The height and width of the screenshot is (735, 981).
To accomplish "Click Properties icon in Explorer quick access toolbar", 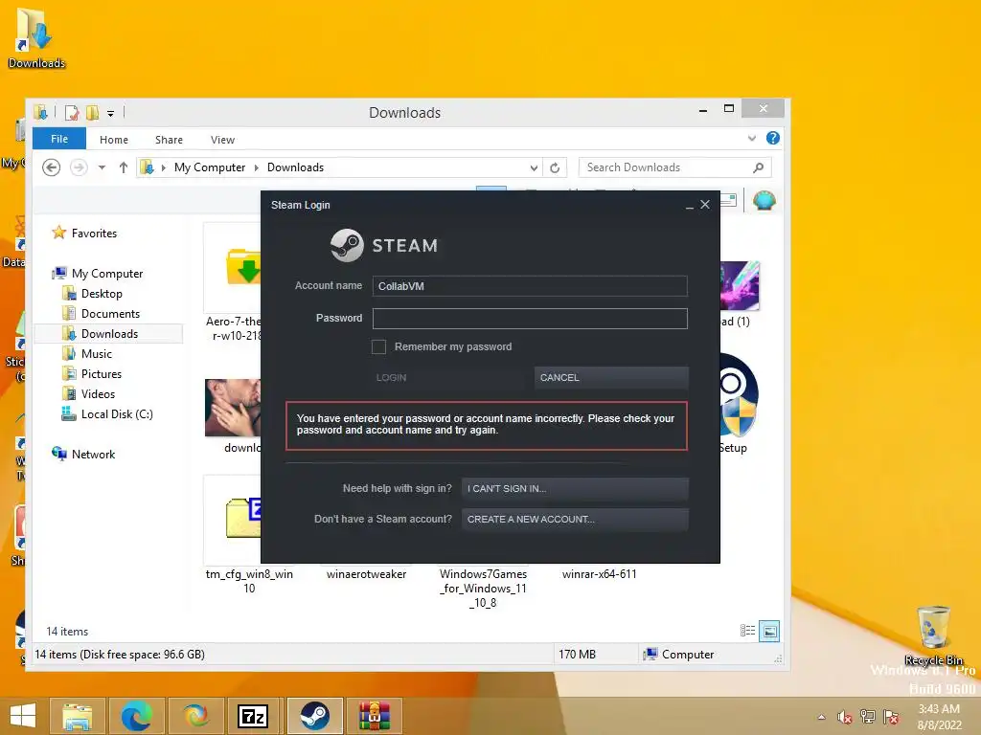I will 72,113.
